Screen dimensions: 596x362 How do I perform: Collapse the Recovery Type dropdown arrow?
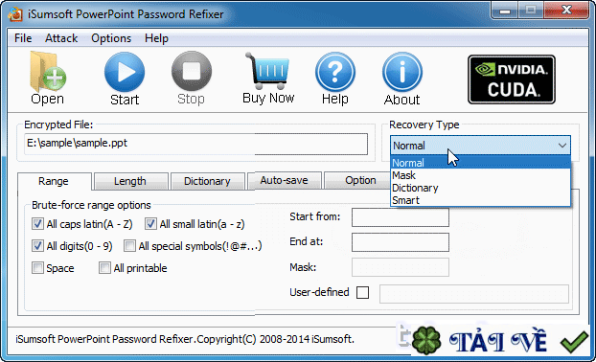pyautogui.click(x=562, y=146)
